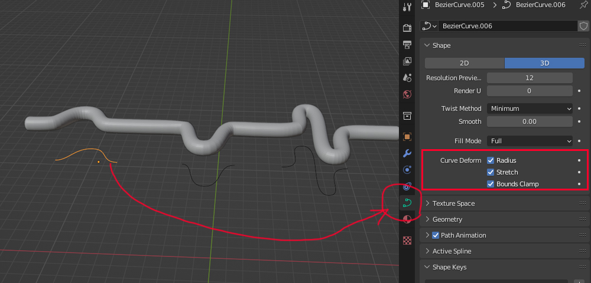Open the curve data-block browse dropdown
The image size is (591, 283).
429,26
